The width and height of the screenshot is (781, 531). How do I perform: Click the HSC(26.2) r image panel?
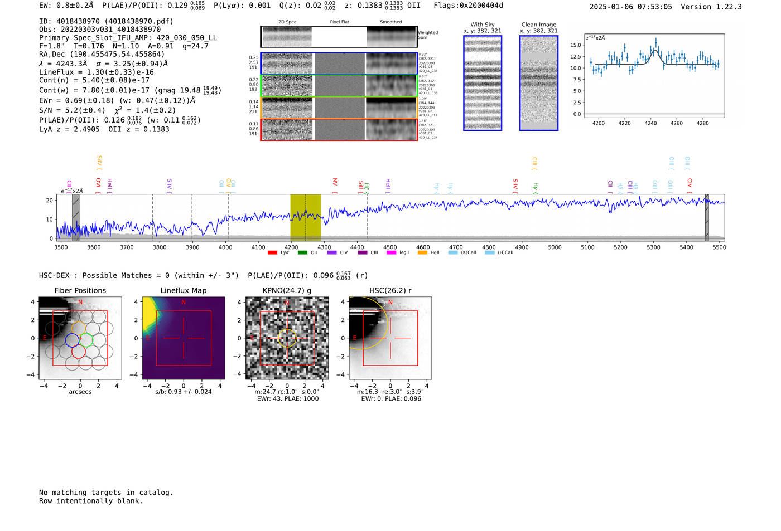point(390,338)
